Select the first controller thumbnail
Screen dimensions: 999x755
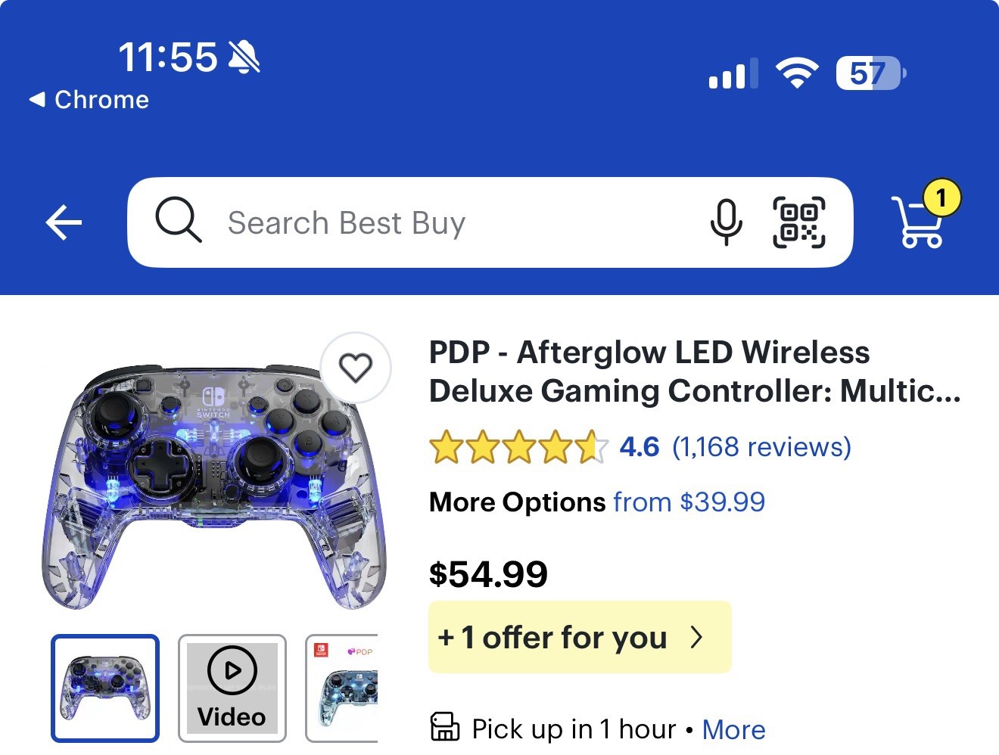[x=105, y=688]
